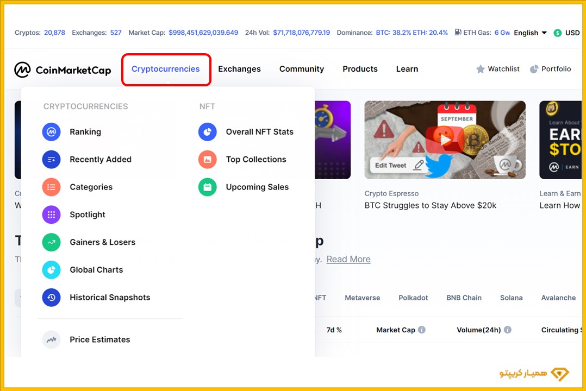Click the Market Cap info icon
The image size is (586, 391).
[422, 330]
